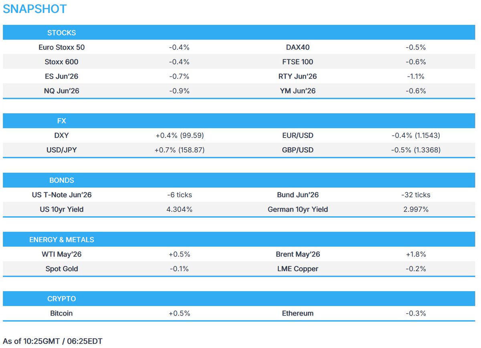Expand the BONDS section
481x348 pixels.
click(62, 180)
